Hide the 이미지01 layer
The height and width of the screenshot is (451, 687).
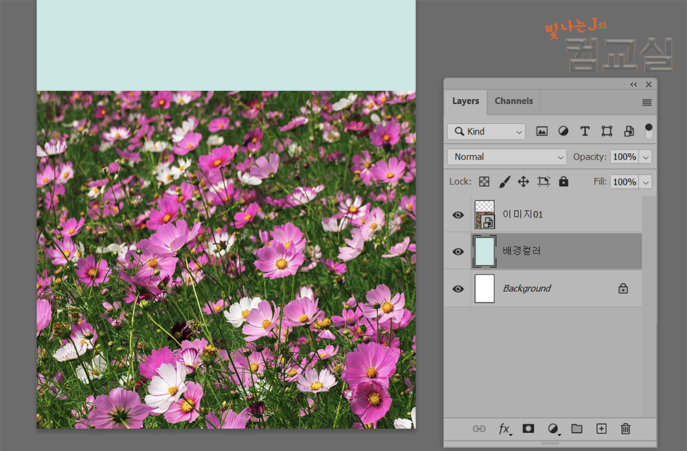458,215
